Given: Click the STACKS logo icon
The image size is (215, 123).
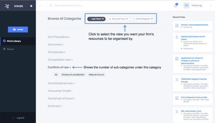Looking at the screenshot, I should [x=7, y=6].
